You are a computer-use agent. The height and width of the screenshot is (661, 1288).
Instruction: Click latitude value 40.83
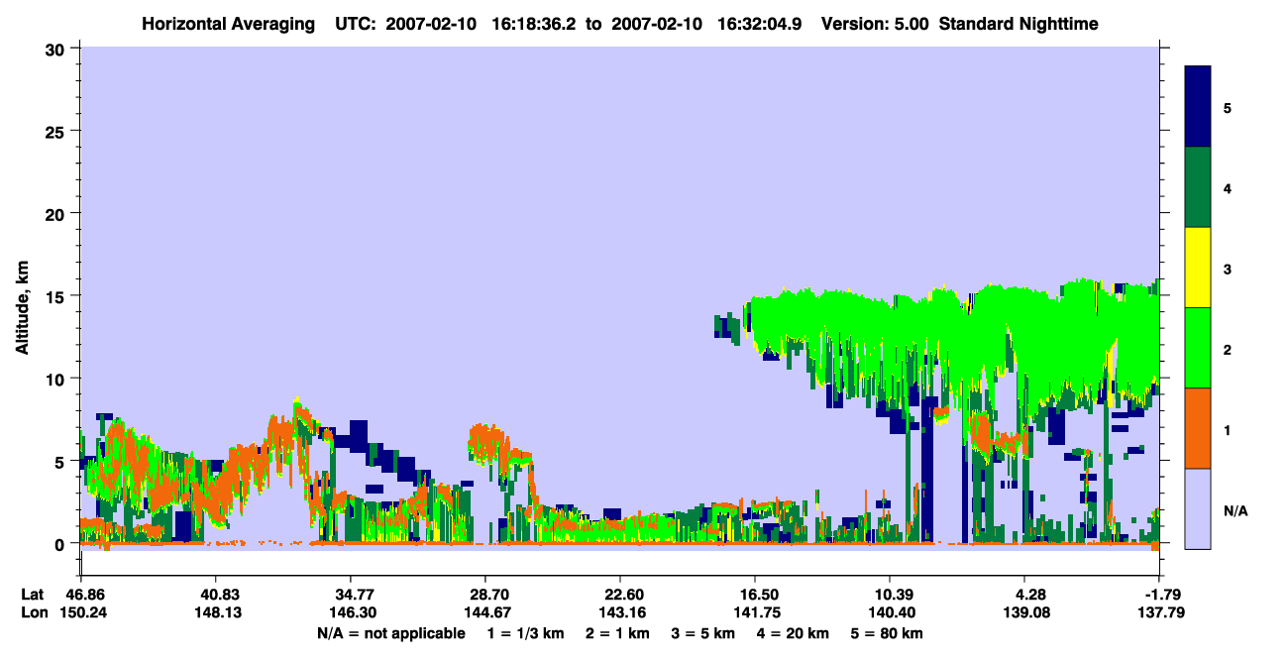click(215, 595)
